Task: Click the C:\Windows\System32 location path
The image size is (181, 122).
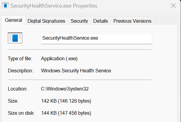Action: click(65, 89)
